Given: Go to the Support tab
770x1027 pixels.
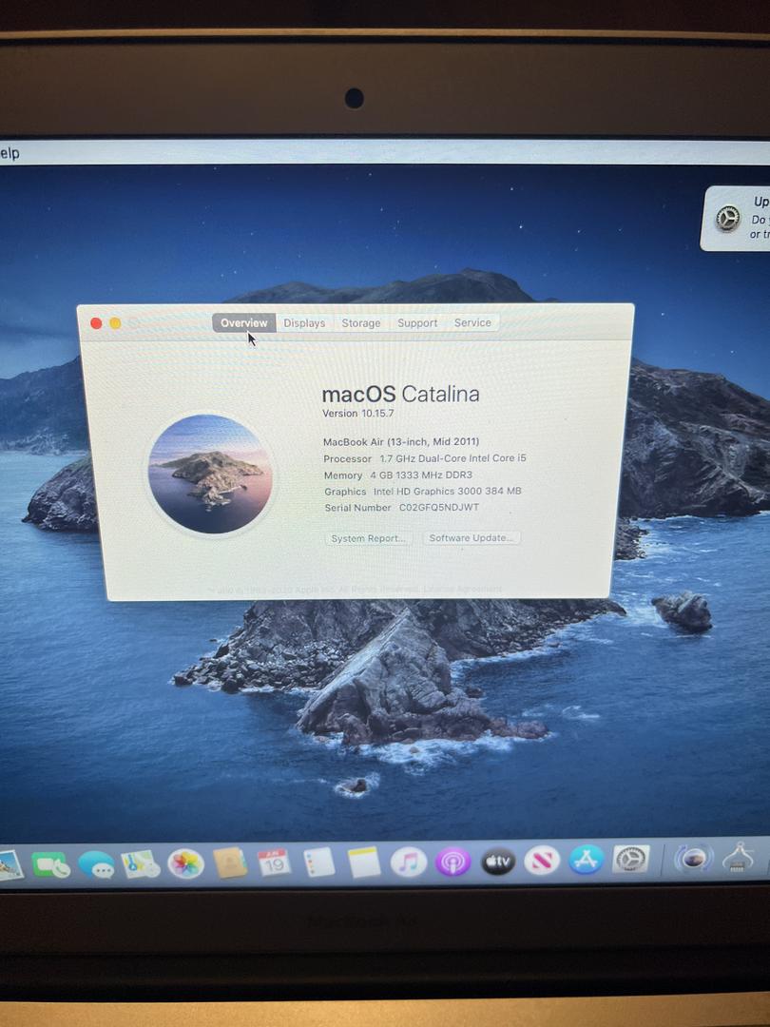Looking at the screenshot, I should coord(417,323).
